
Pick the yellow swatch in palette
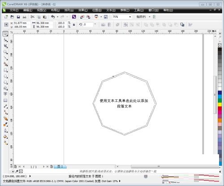point(220,105)
